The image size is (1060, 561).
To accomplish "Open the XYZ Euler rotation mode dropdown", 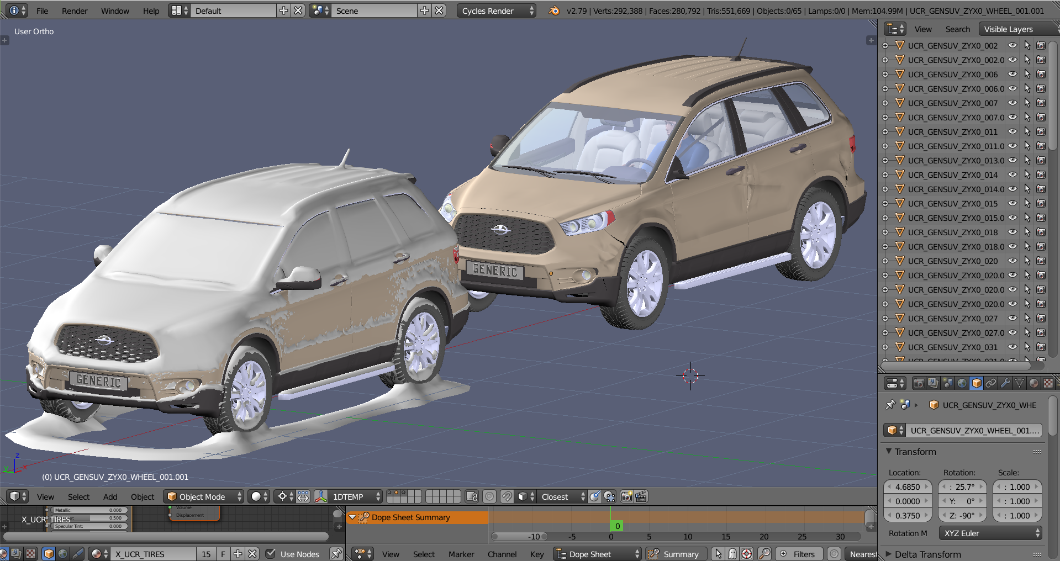I will pos(990,533).
